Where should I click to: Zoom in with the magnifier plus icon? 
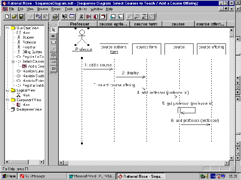130,16
